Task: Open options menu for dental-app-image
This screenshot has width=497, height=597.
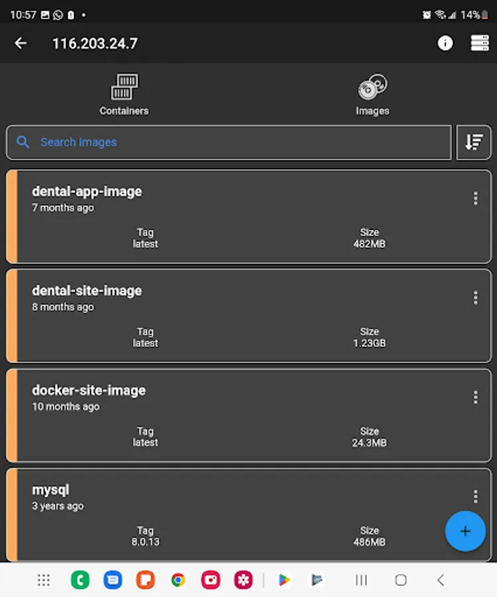Action: 475,198
